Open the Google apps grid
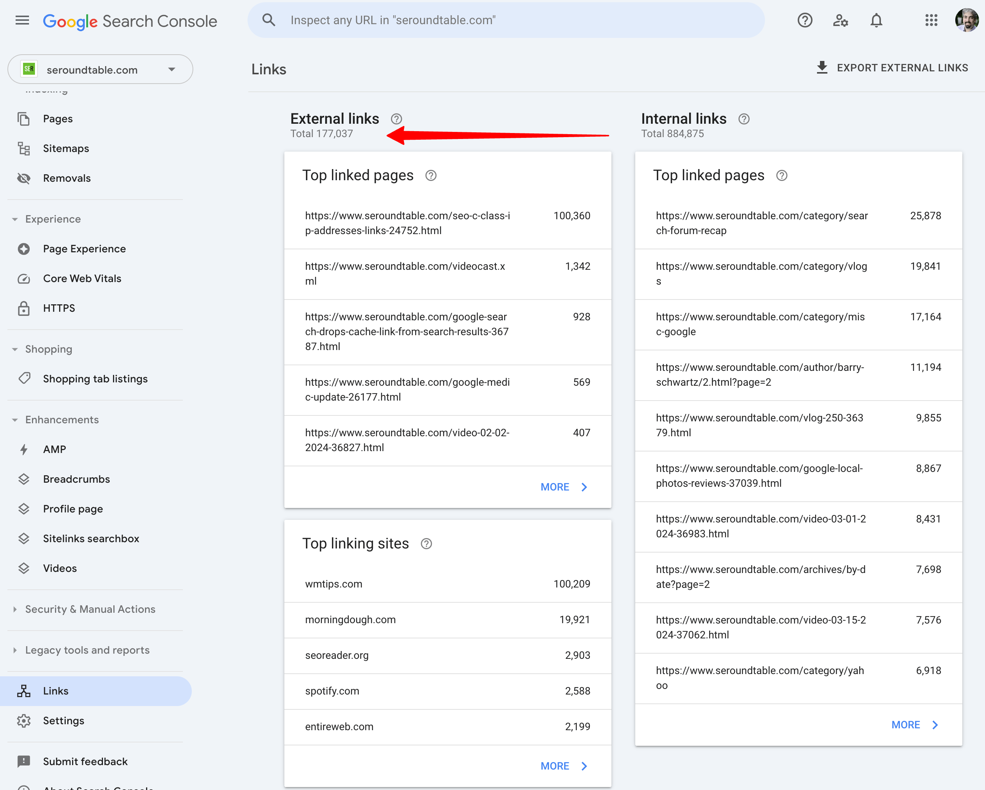This screenshot has width=985, height=790. 931,20
